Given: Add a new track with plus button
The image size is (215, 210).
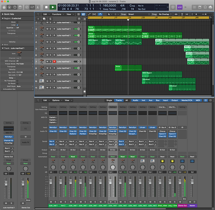Looking at the screenshot, I should click(x=38, y=19).
